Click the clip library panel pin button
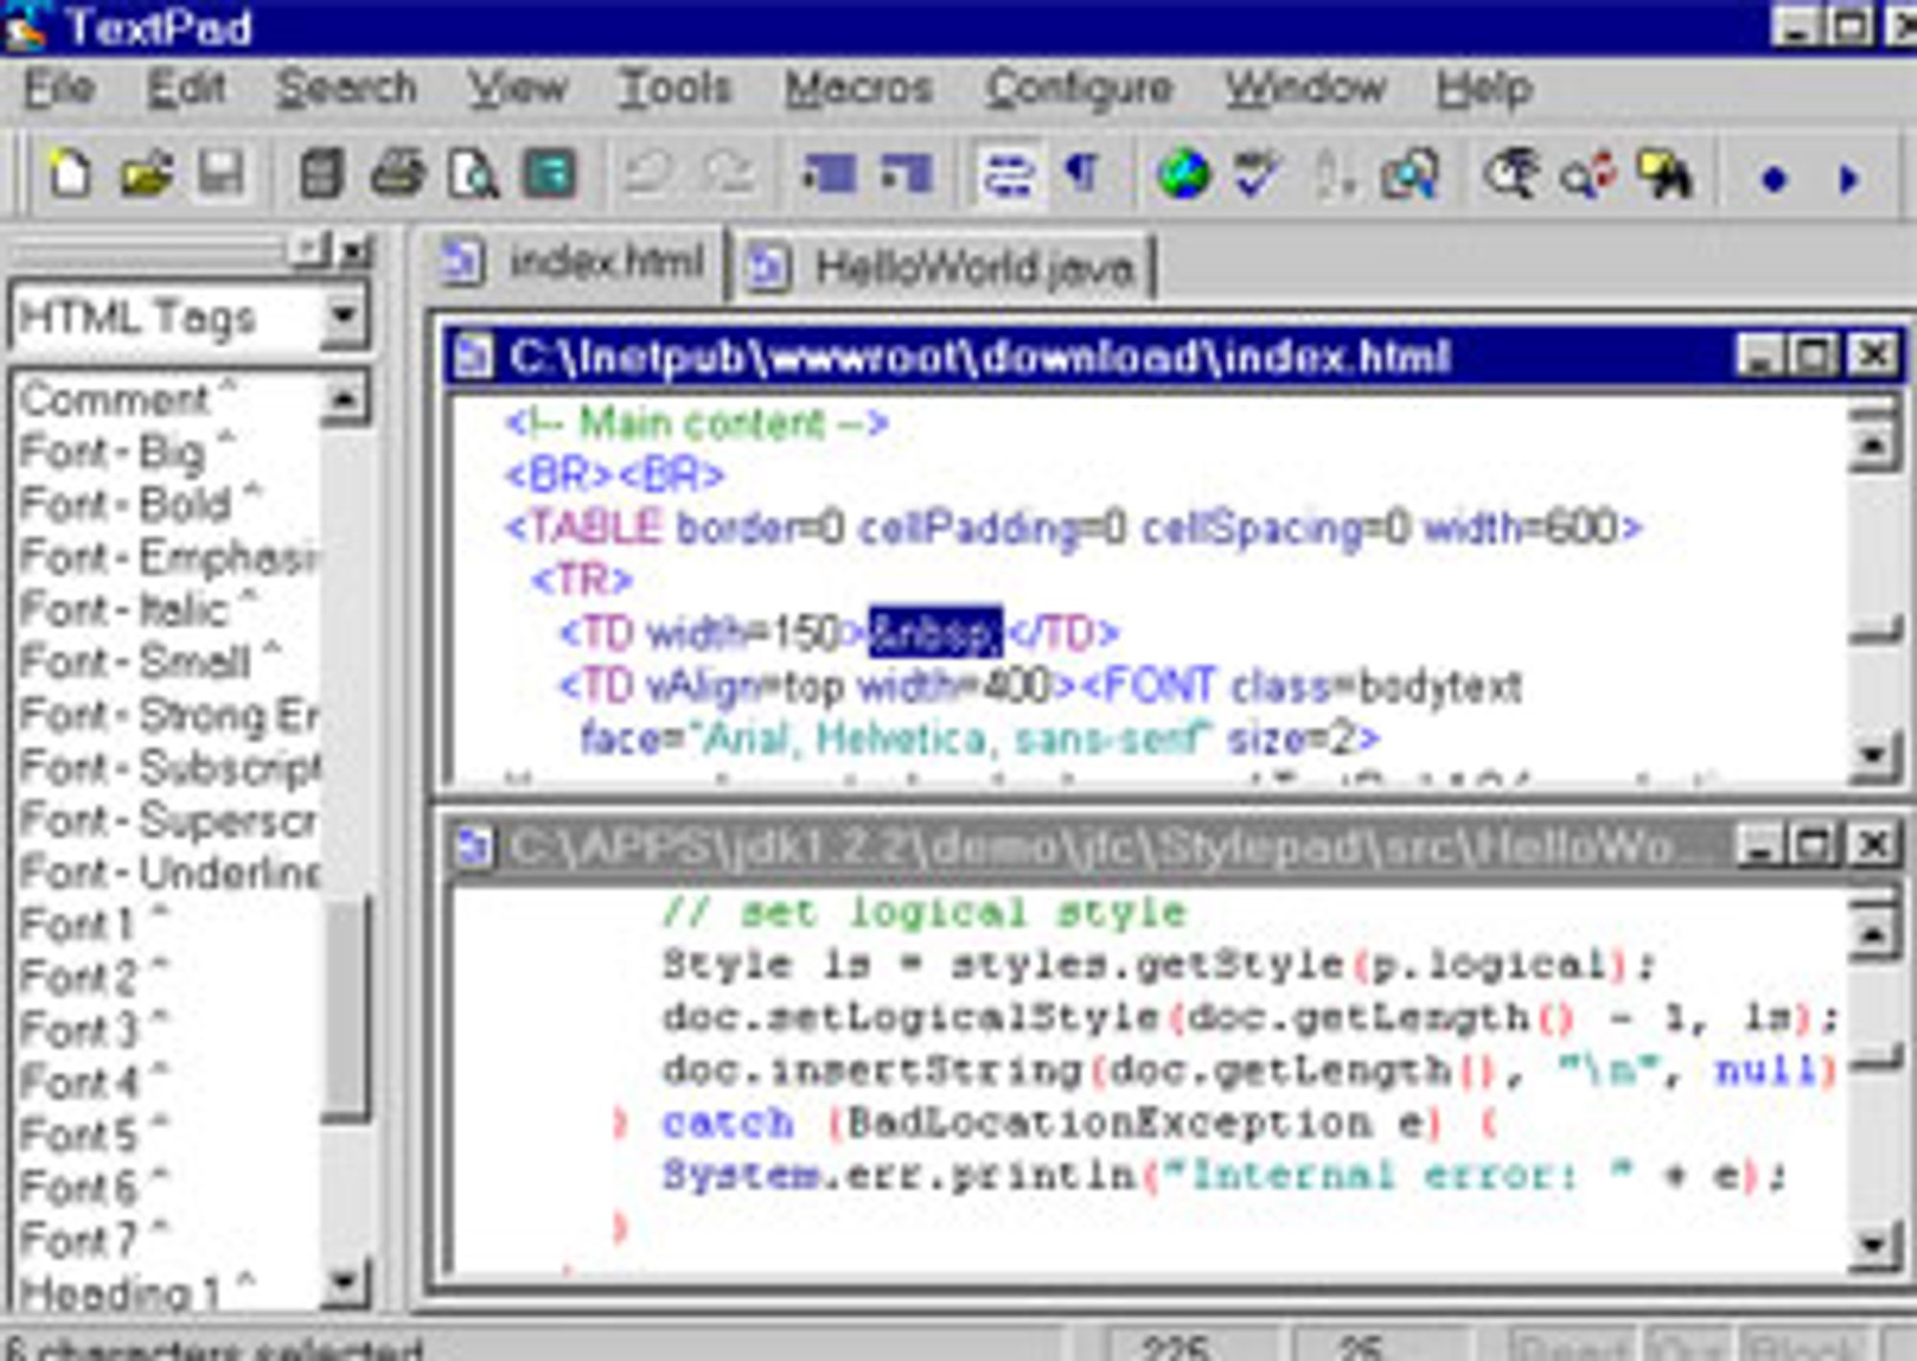The width and height of the screenshot is (1917, 1361). (x=310, y=251)
